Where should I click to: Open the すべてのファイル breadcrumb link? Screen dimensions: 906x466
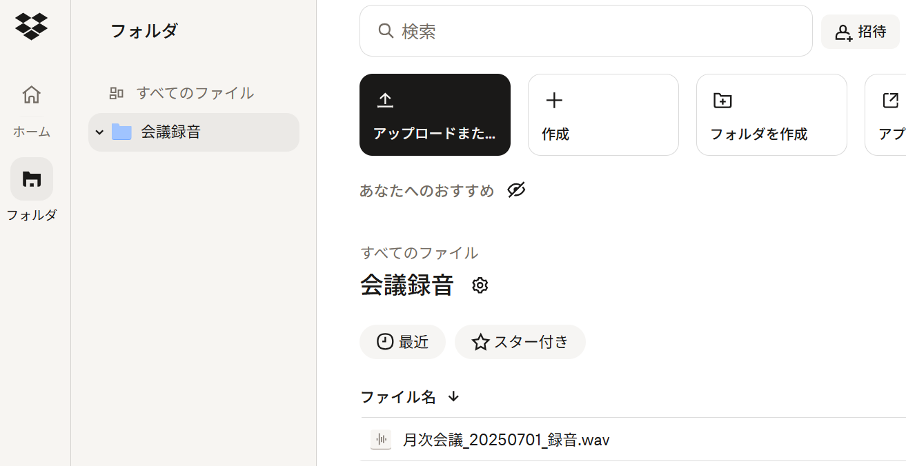(419, 253)
